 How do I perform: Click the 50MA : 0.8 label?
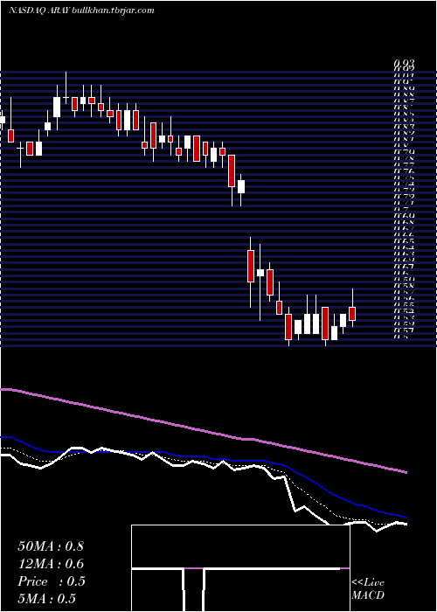click(x=51, y=546)
